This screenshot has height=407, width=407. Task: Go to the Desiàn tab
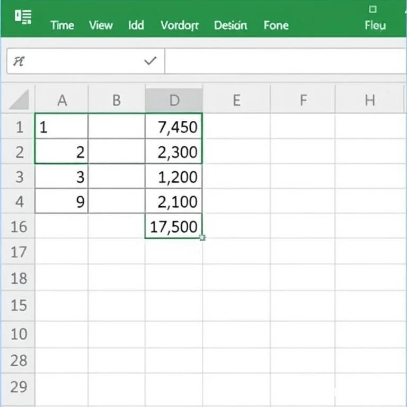tap(231, 25)
